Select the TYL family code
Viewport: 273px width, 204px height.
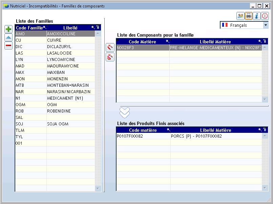31,137
